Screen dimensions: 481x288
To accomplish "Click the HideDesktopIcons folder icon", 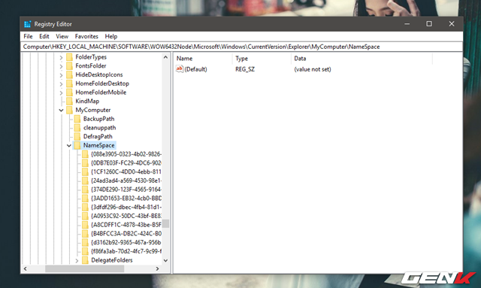I will (x=70, y=74).
